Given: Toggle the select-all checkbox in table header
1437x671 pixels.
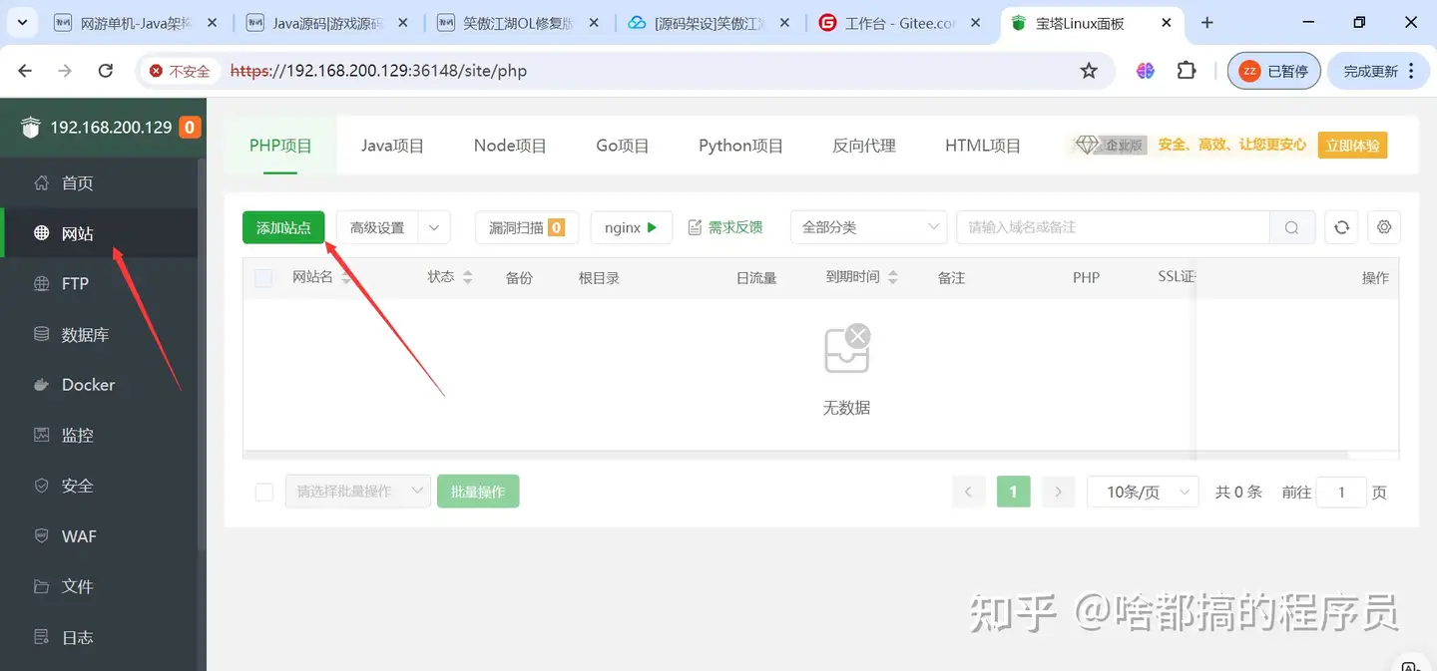Looking at the screenshot, I should (263, 278).
